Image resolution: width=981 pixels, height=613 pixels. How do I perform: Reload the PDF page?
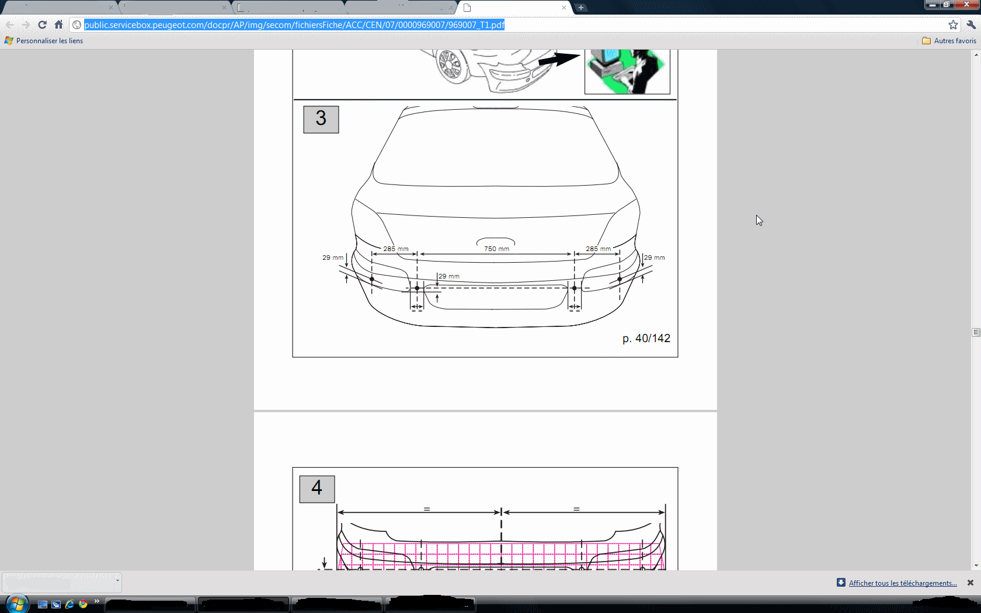pyautogui.click(x=42, y=25)
